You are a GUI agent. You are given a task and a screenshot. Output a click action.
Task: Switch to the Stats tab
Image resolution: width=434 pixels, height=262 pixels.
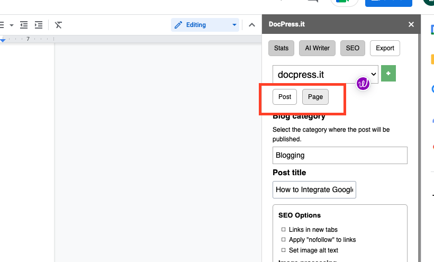coord(281,48)
